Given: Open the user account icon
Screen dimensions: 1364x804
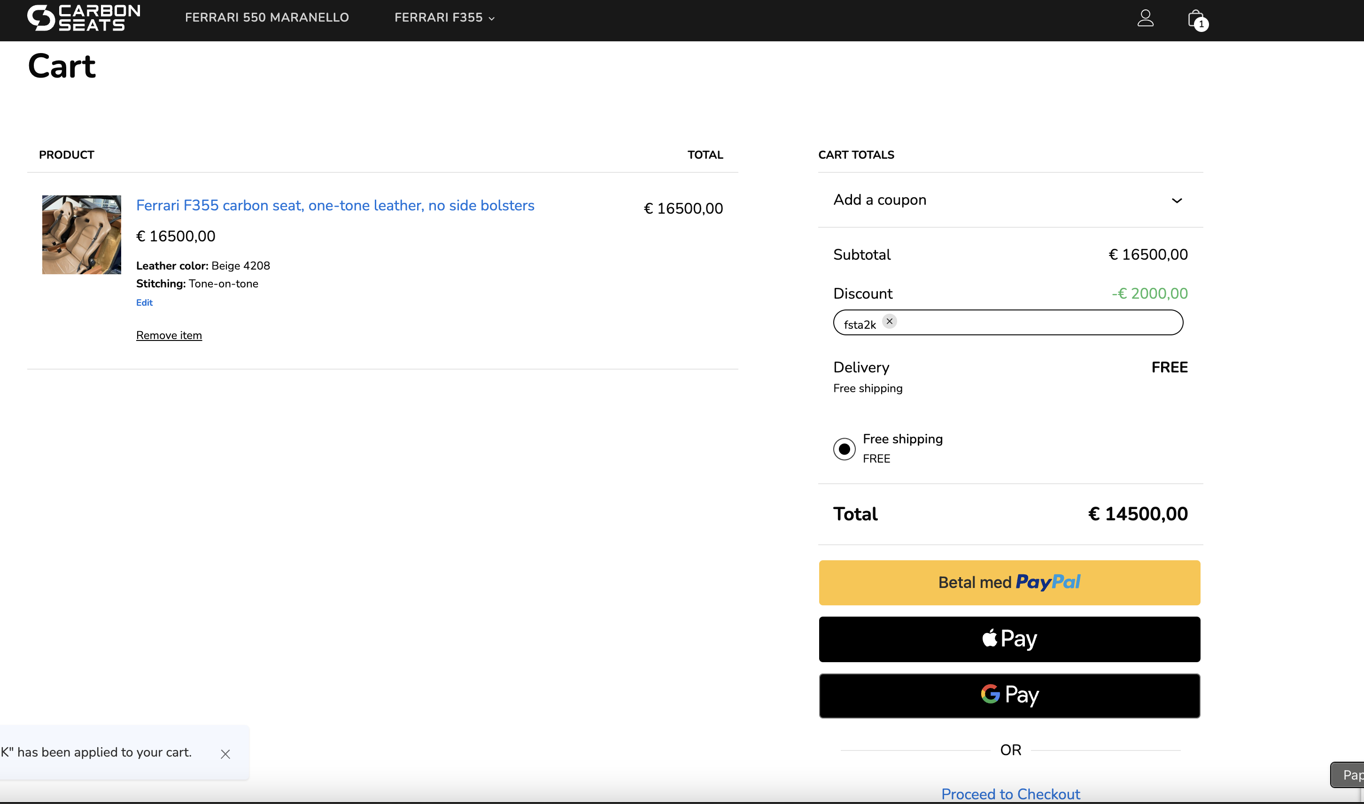Looking at the screenshot, I should [1145, 18].
